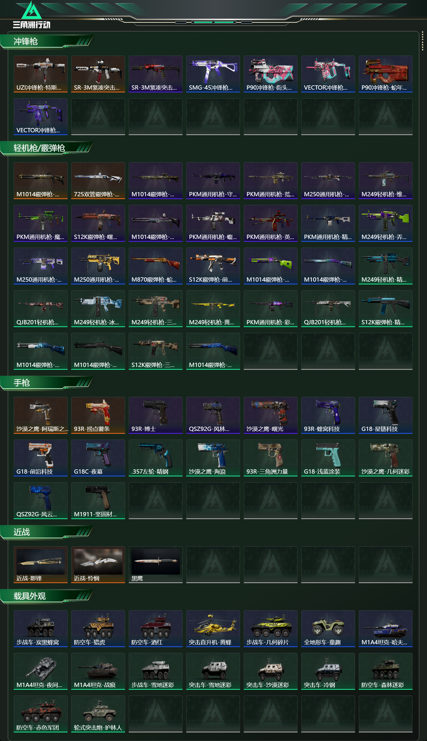The width and height of the screenshot is (427, 741).
Task: Select the UZI冲锋枪-特斯 skin thumbnail
Action: pyautogui.click(x=40, y=74)
